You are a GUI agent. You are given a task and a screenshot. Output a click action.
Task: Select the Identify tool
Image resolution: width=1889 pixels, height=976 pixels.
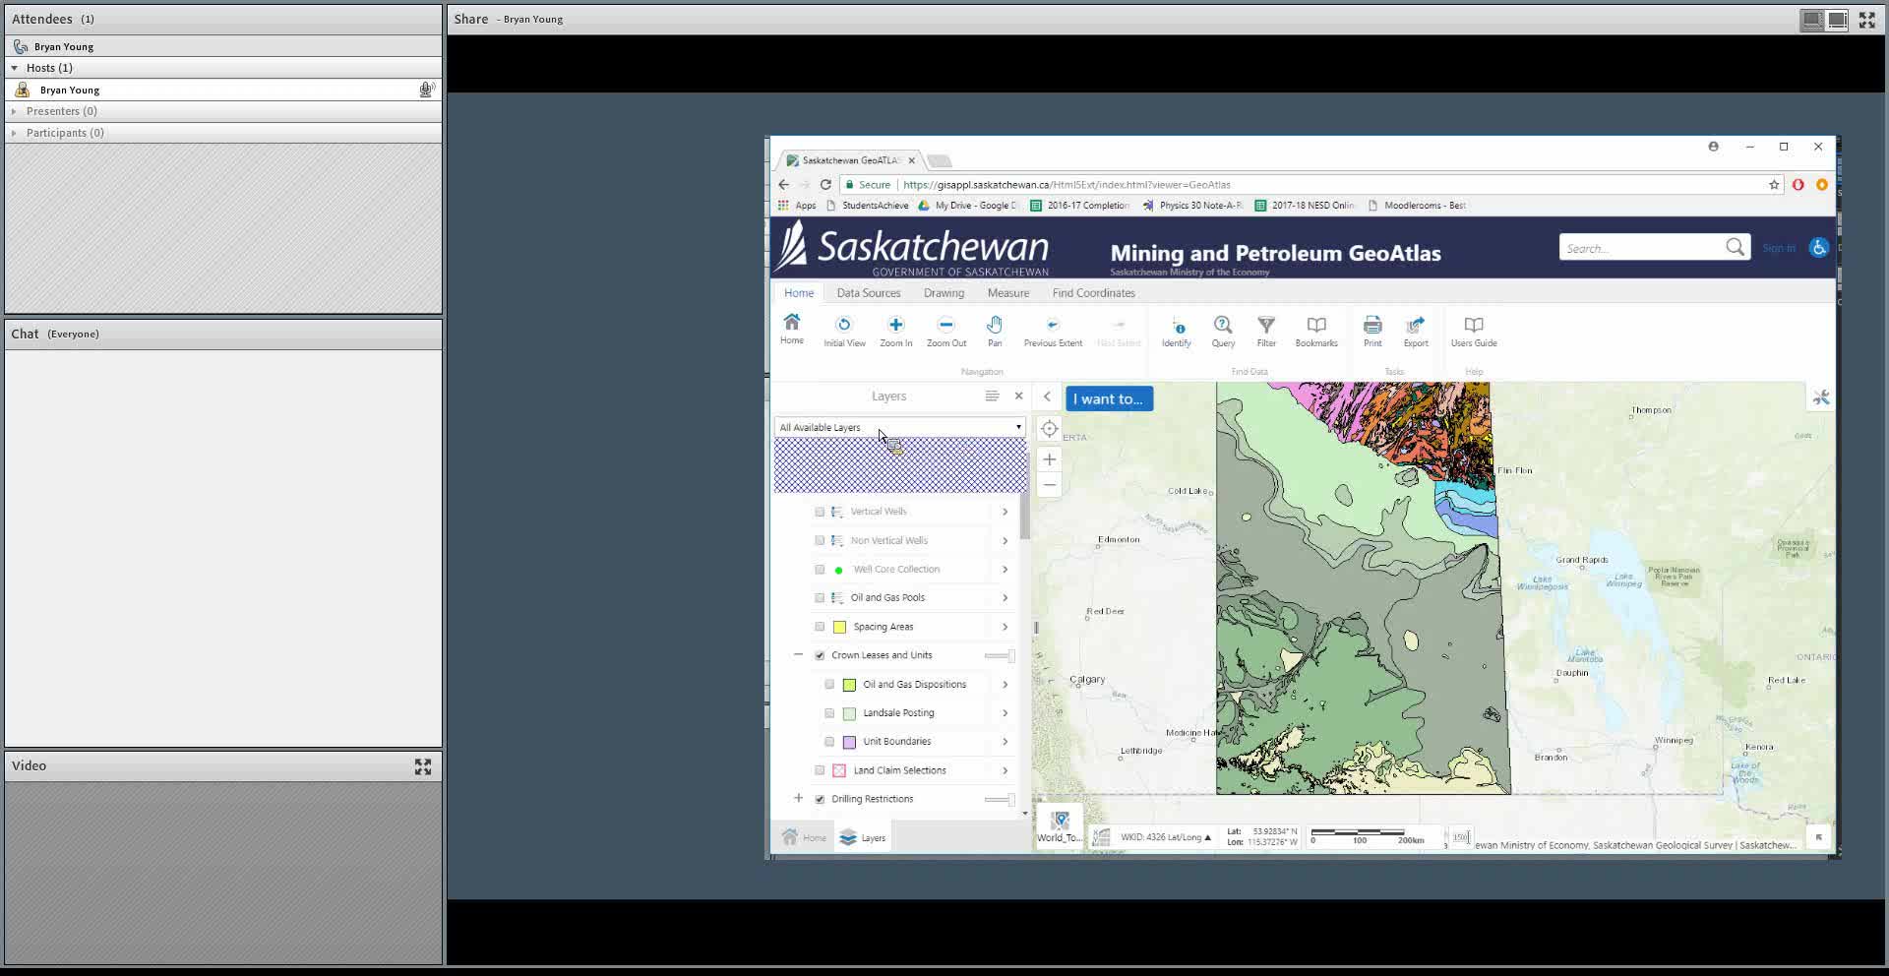tap(1176, 332)
